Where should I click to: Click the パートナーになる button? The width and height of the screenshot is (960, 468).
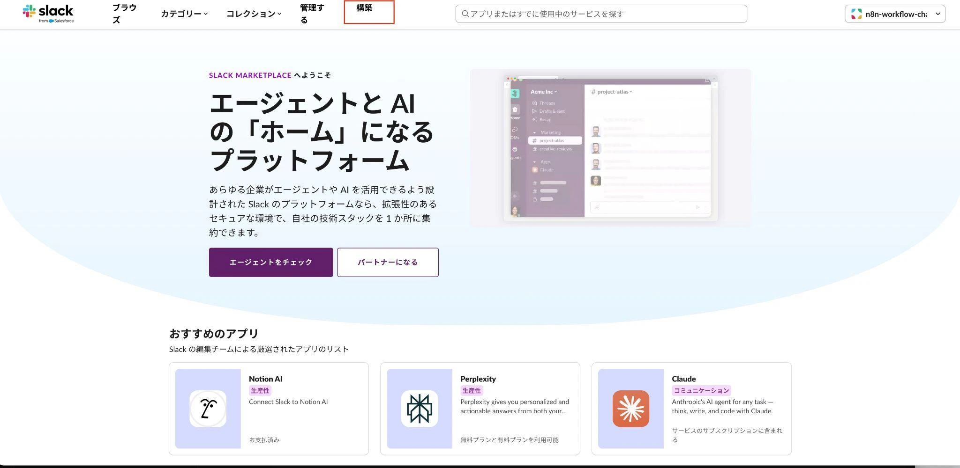[388, 262]
